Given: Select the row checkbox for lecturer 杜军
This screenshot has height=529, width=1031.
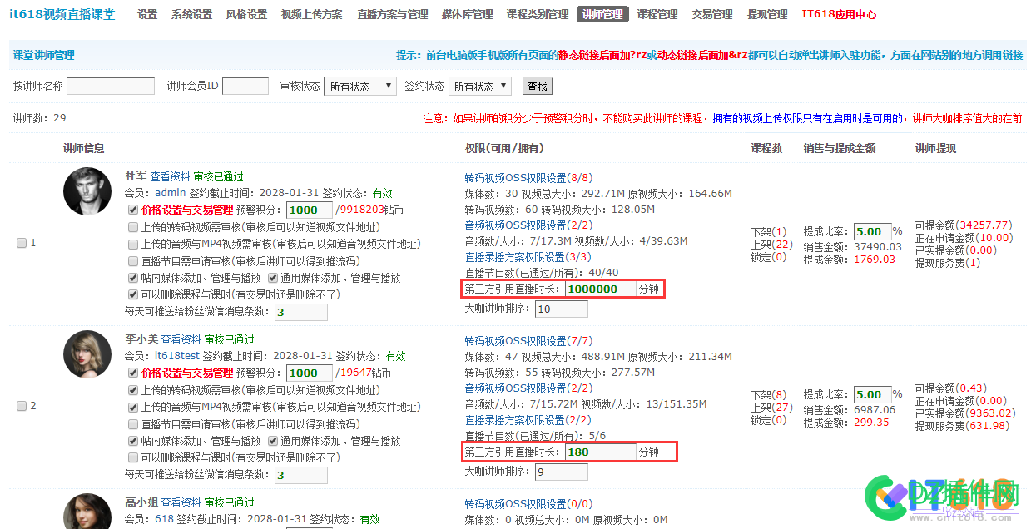Looking at the screenshot, I should [21, 243].
